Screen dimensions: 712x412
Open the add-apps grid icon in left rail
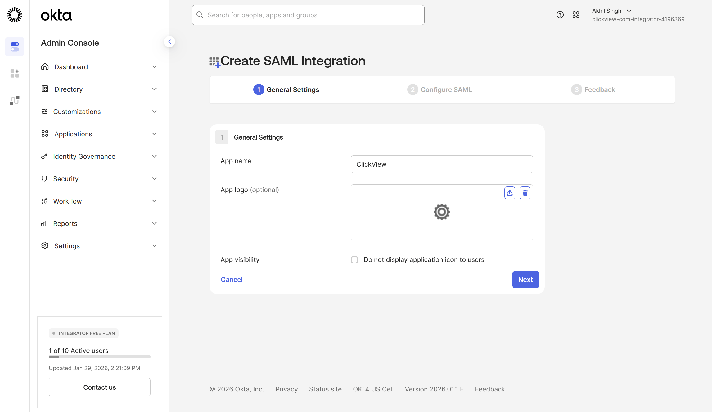click(x=15, y=73)
